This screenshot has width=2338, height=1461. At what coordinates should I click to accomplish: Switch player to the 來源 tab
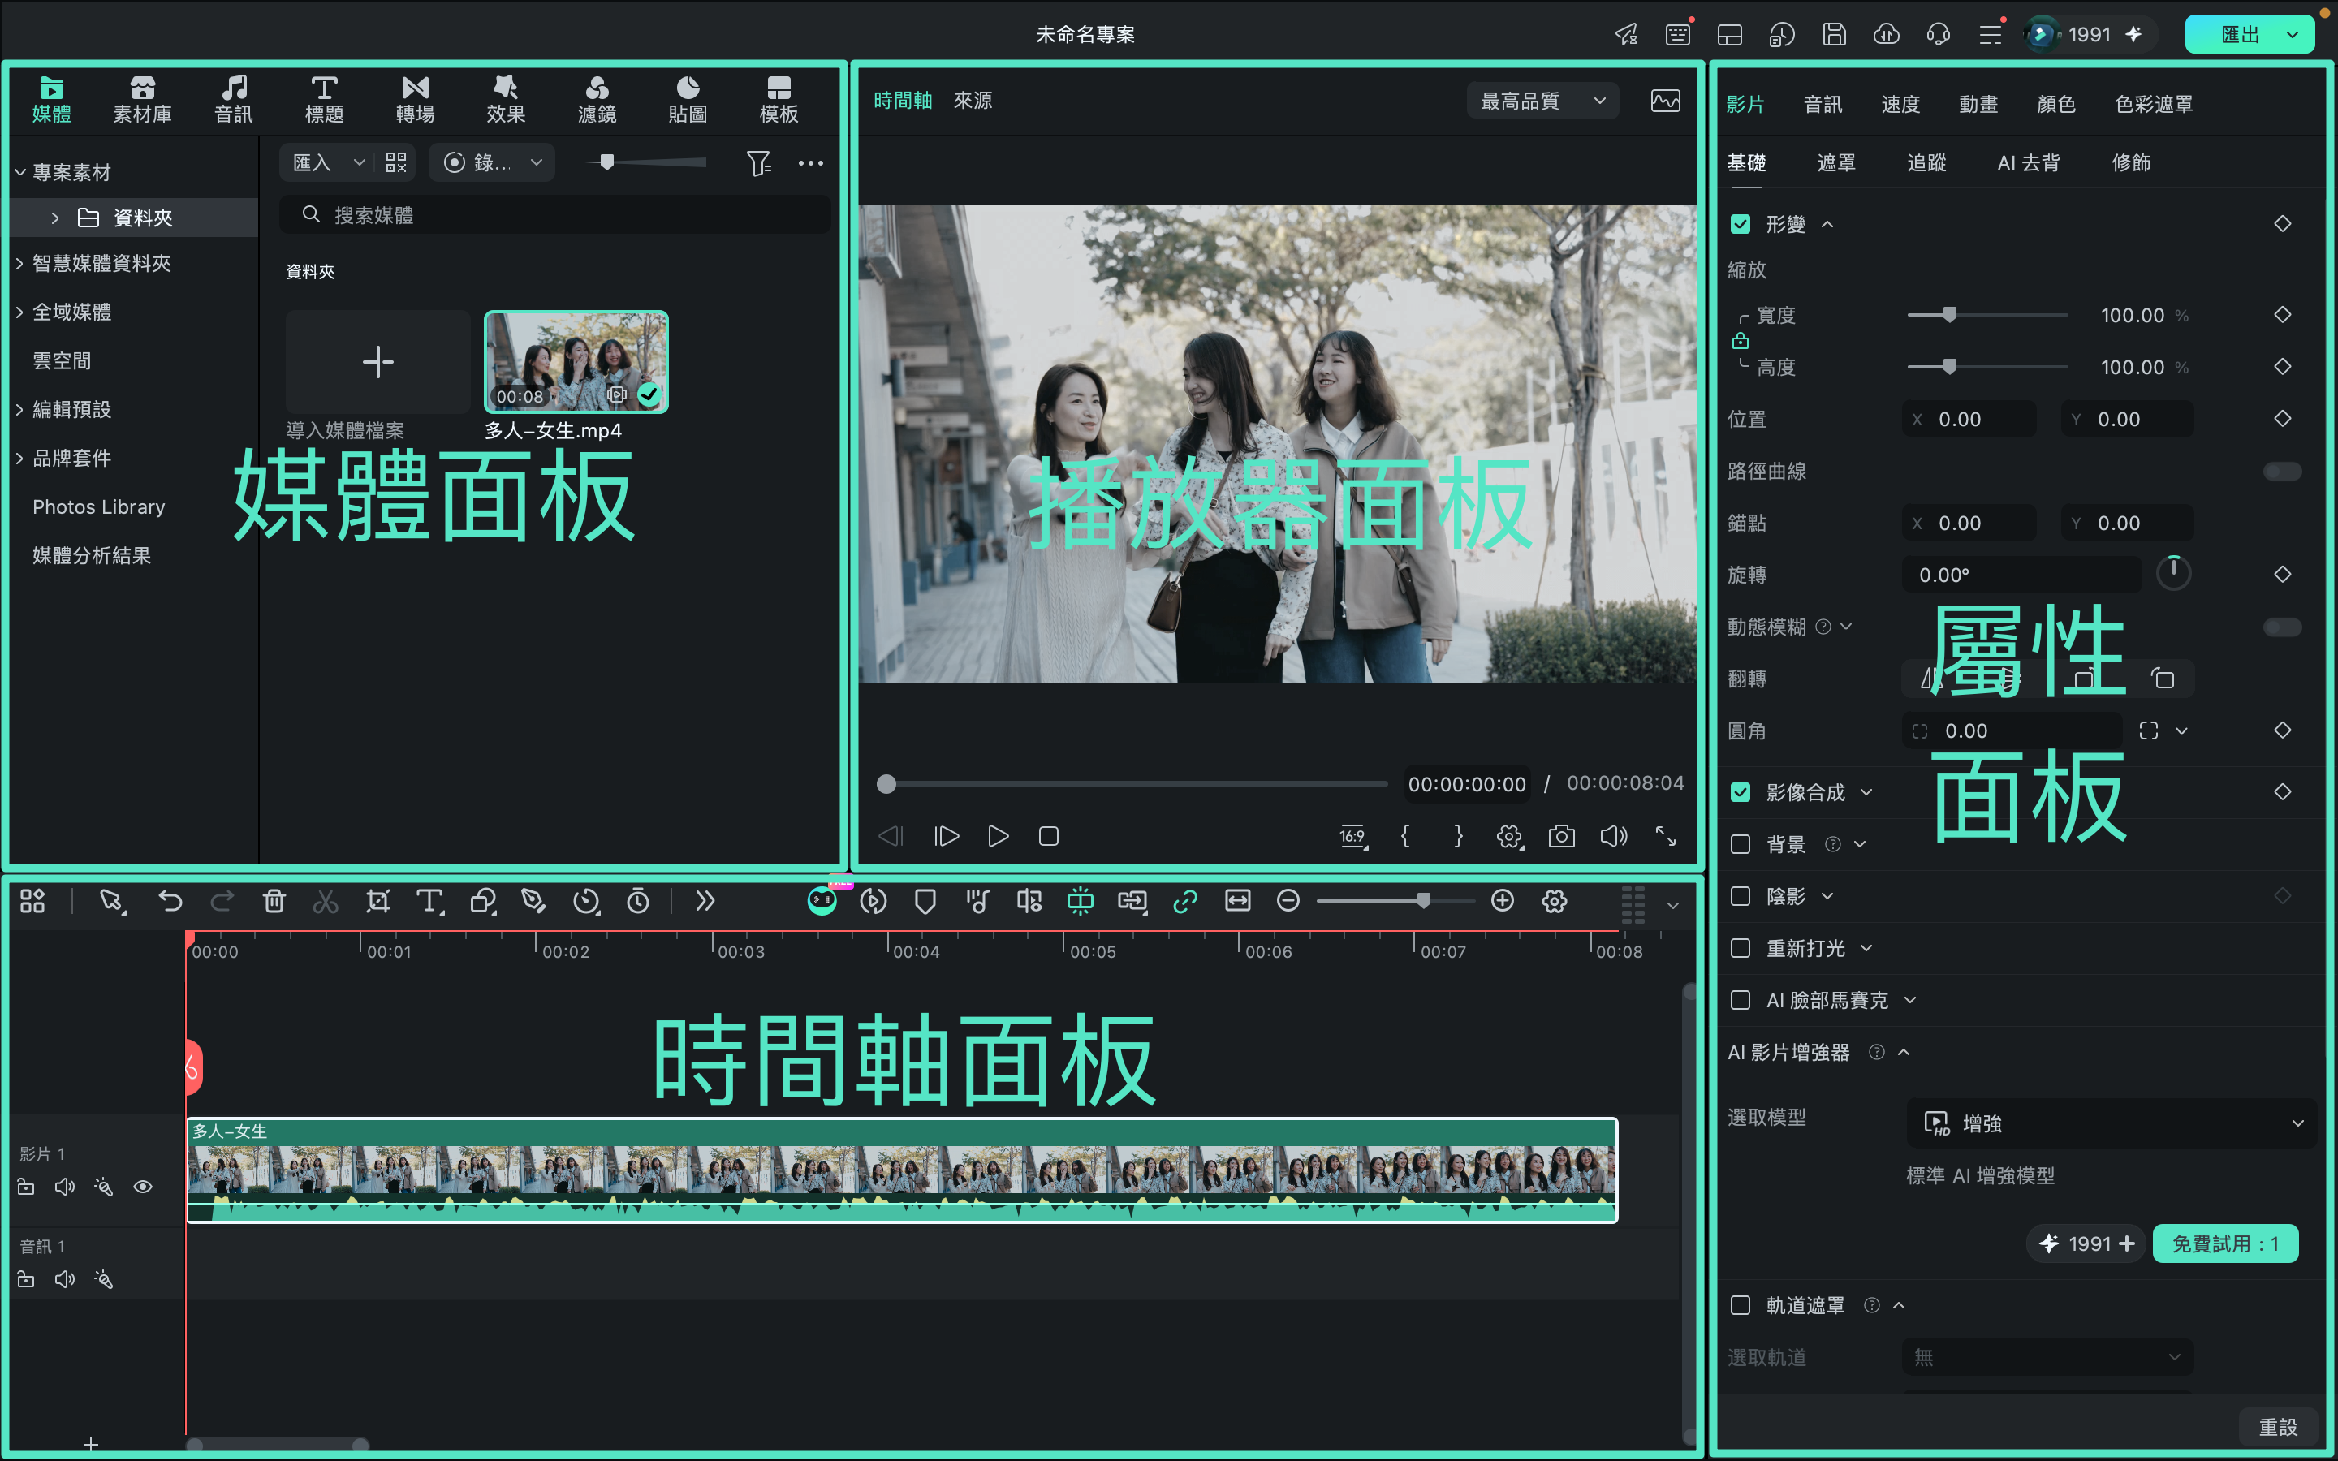[x=972, y=101]
